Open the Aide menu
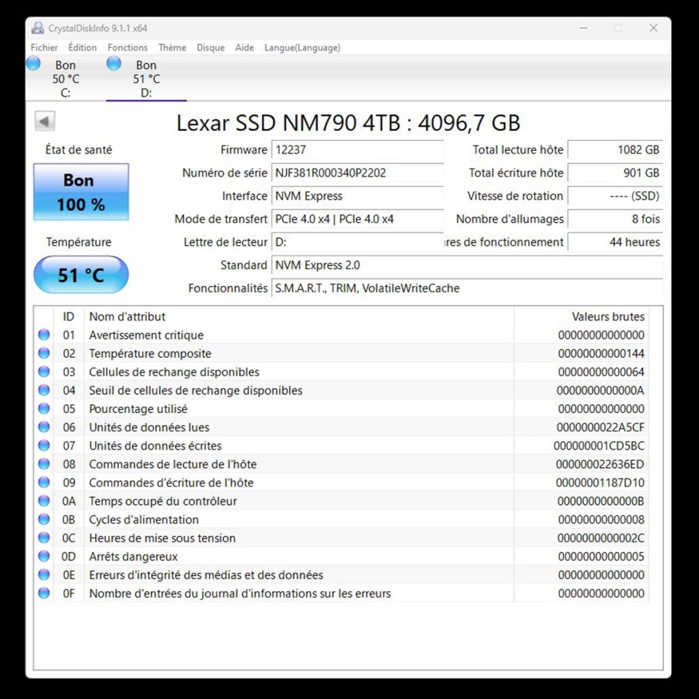Screen dimensions: 699x699 coord(244,48)
